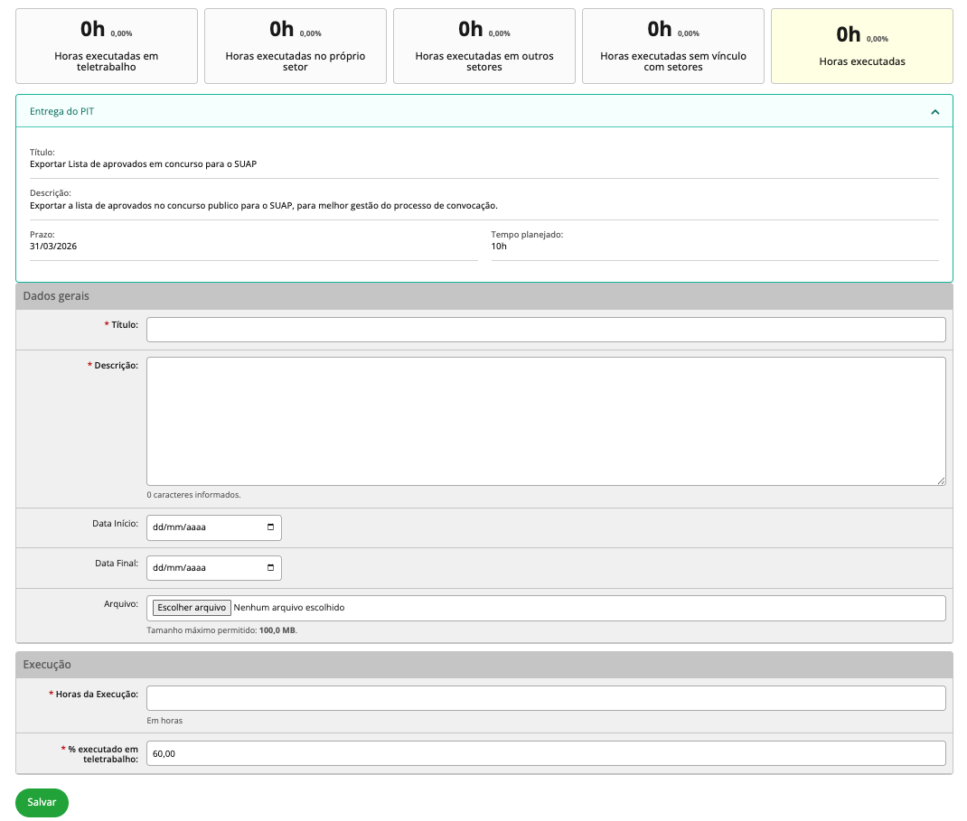Collapse the Entrega do PIT chevron
967x821 pixels.
tap(934, 112)
